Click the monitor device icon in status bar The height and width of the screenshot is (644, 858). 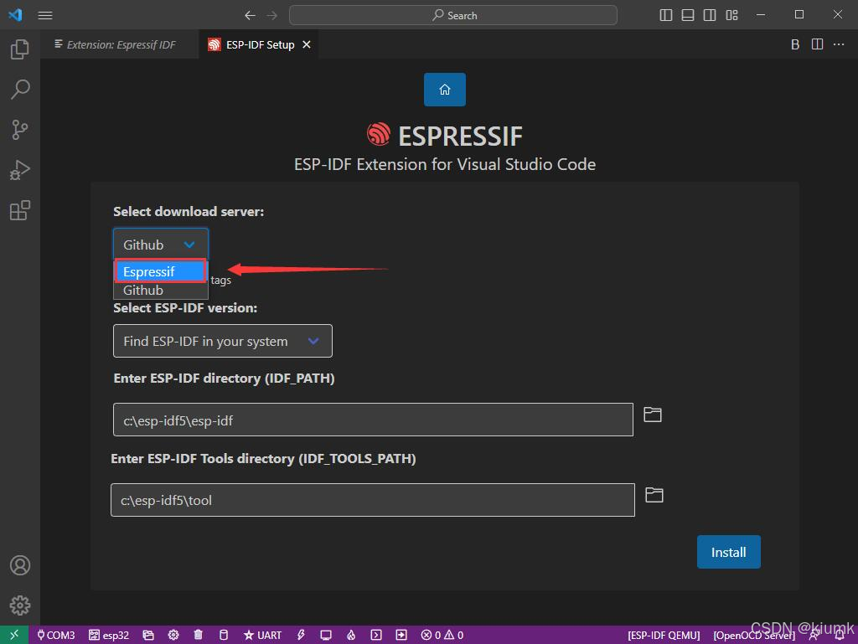coord(326,635)
